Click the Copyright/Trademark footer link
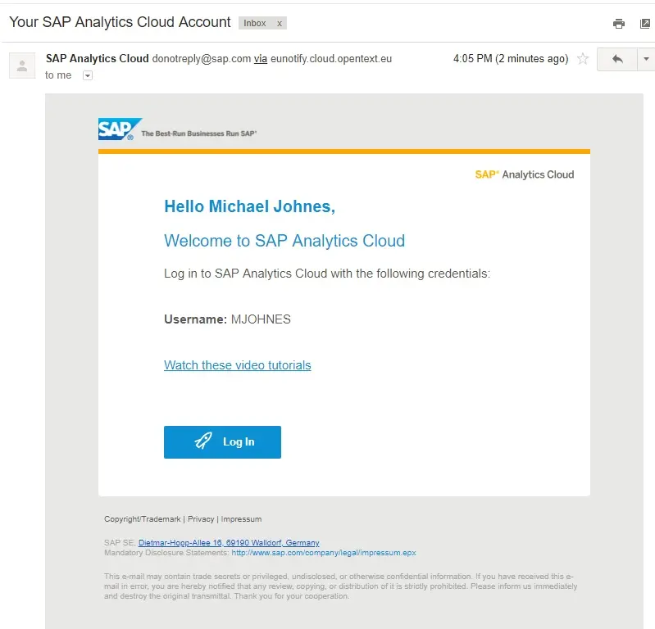Viewport: 655px width, 629px height. tap(143, 519)
